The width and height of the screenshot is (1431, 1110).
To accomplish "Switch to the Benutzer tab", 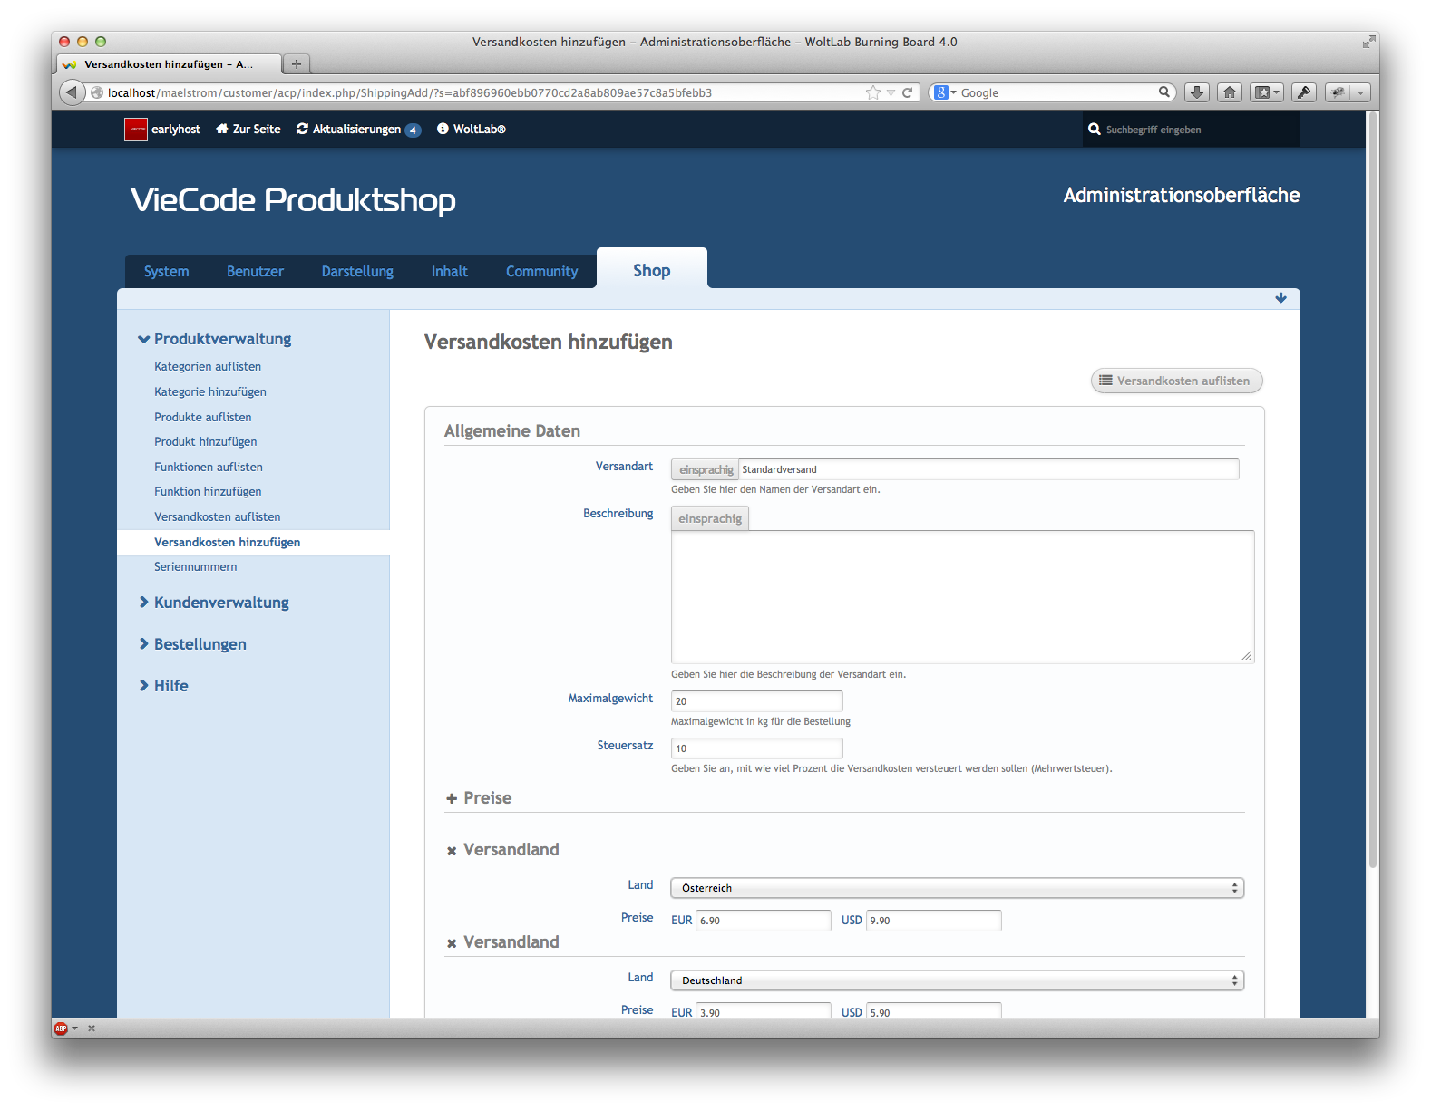I will (255, 271).
